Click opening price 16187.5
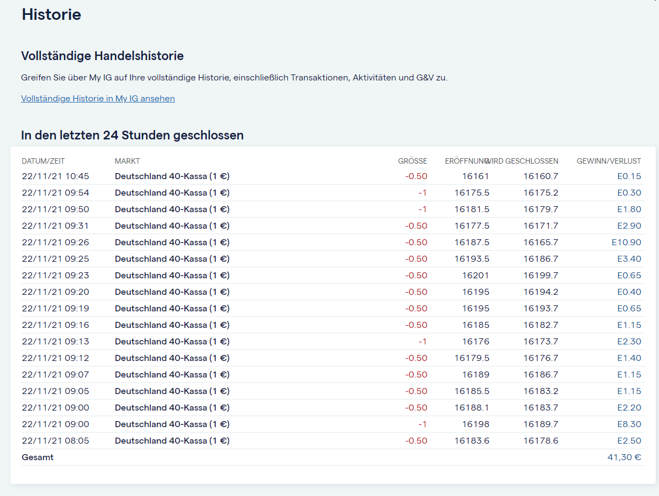This screenshot has height=496, width=659. click(x=472, y=242)
